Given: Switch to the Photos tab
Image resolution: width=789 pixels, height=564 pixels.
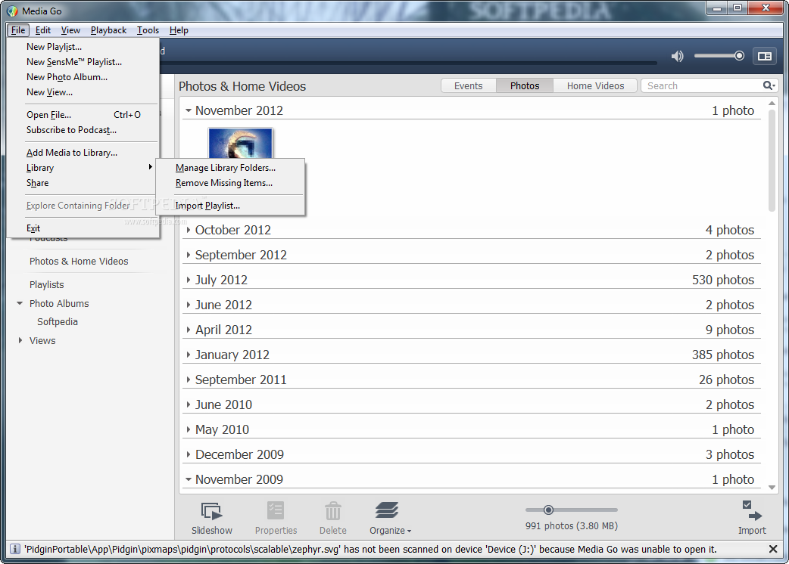Looking at the screenshot, I should click(x=525, y=86).
